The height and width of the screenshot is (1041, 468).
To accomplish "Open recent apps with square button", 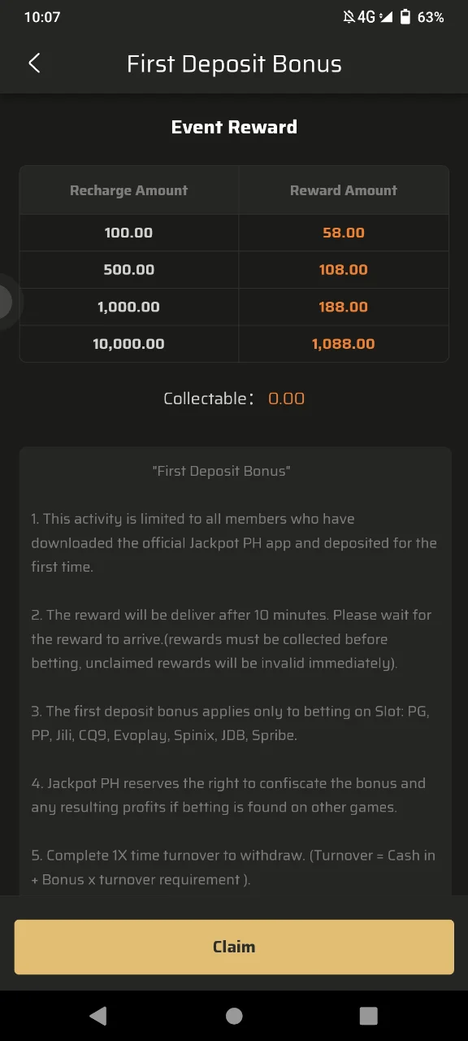I will pyautogui.click(x=369, y=1015).
